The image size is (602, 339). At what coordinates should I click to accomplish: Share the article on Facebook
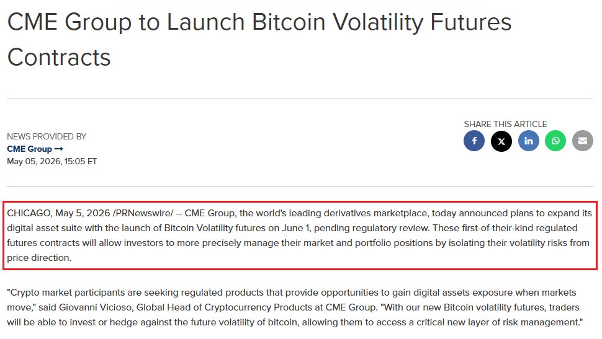(x=474, y=141)
